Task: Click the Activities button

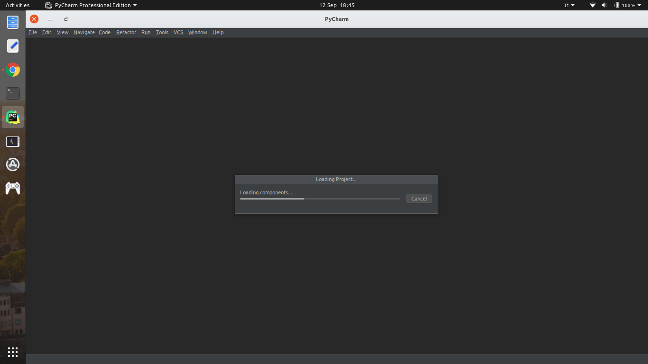Action: pyautogui.click(x=18, y=5)
